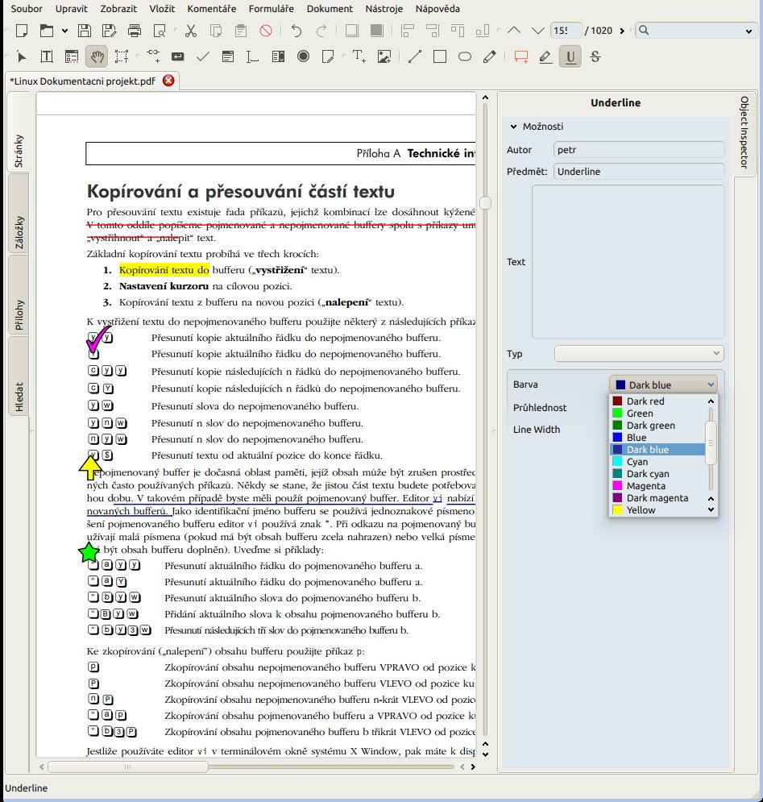Undo the last action

(x=296, y=31)
